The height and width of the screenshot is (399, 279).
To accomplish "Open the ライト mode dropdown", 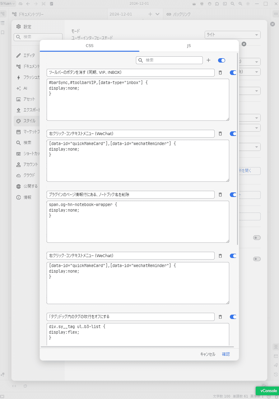I will (232, 35).
